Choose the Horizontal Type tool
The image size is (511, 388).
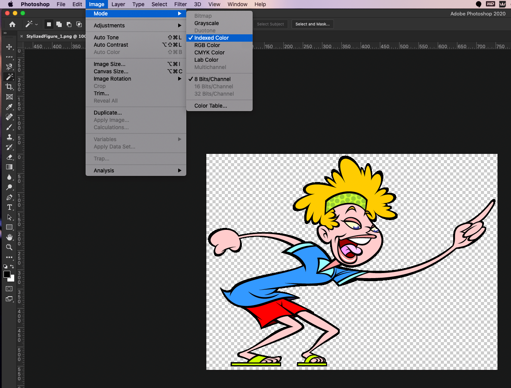pyautogui.click(x=9, y=207)
